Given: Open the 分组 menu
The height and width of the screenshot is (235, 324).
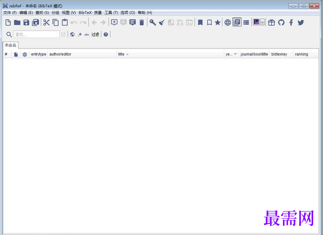Looking at the screenshot, I should pos(55,13).
